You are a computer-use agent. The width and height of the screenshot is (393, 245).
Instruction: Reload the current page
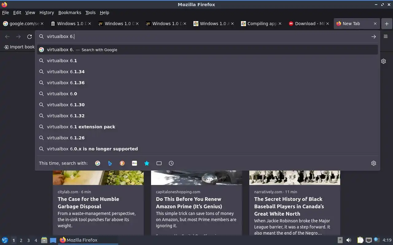29,36
